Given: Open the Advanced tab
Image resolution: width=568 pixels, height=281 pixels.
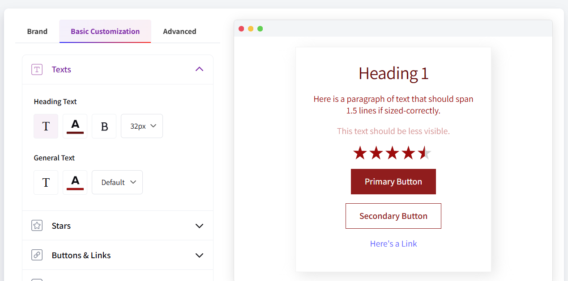Looking at the screenshot, I should click(179, 31).
